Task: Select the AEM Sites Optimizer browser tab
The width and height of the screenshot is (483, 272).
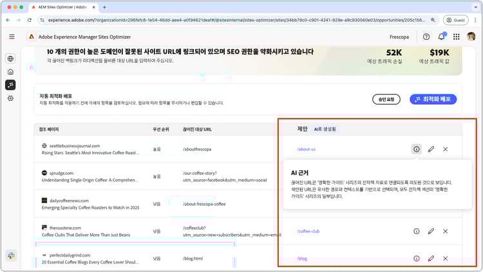Action: [63, 7]
